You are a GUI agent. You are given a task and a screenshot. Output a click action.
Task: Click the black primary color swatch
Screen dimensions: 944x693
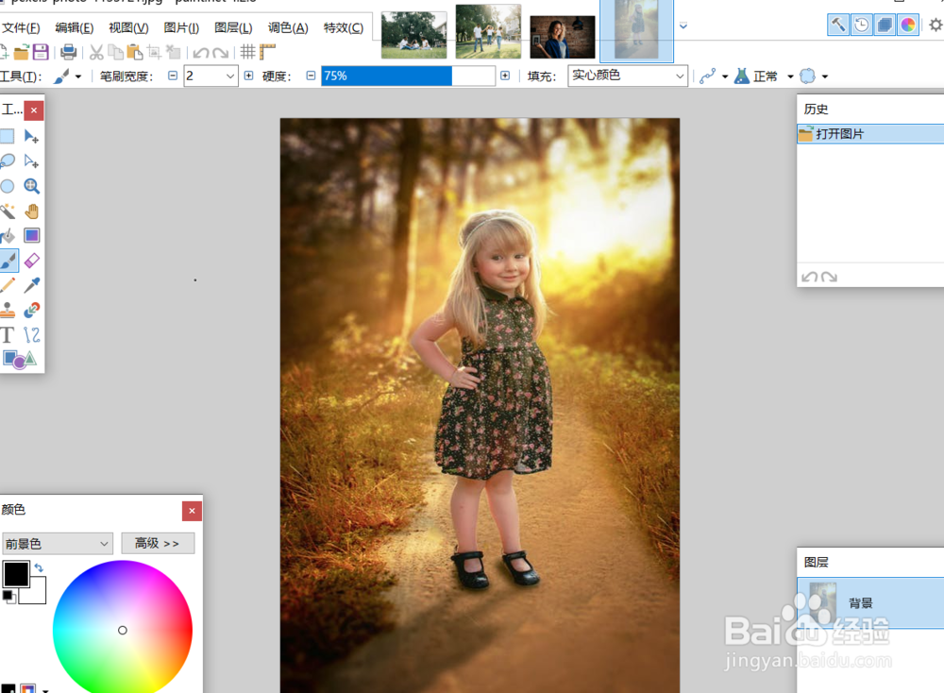click(x=16, y=574)
